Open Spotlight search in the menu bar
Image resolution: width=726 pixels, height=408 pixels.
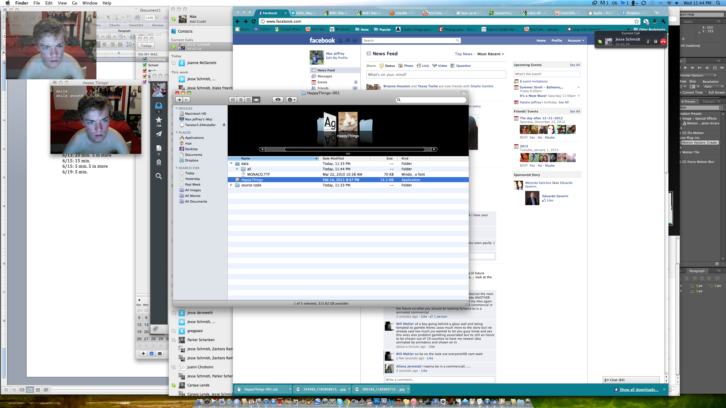[x=718, y=3]
